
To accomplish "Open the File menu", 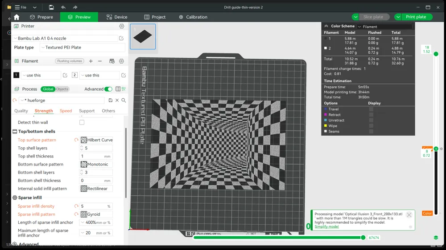I will (21, 7).
